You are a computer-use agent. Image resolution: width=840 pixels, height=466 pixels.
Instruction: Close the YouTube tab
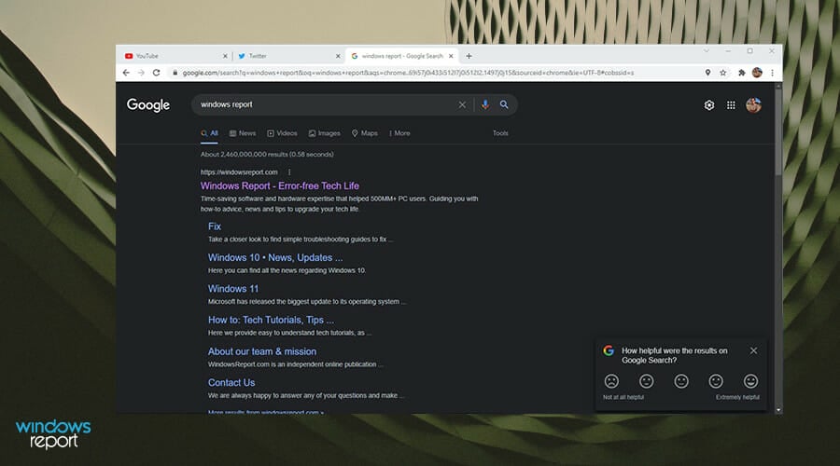tap(225, 56)
